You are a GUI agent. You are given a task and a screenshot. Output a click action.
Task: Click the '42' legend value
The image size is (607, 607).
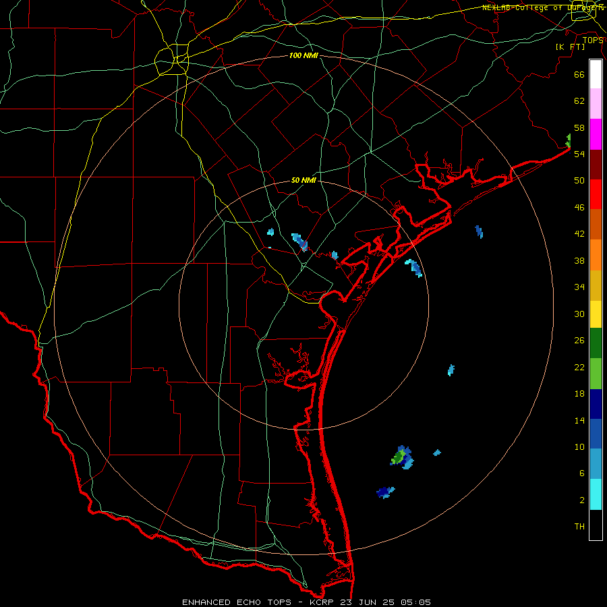tap(579, 234)
